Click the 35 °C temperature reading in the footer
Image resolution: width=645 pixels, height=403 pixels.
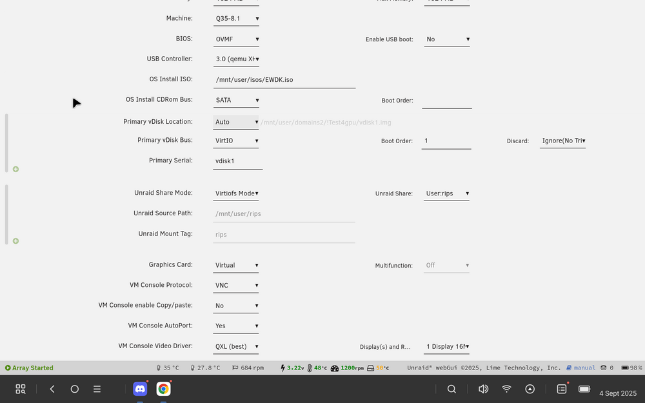click(168, 368)
